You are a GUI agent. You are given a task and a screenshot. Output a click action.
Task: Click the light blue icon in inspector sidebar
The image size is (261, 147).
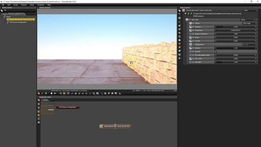179,51
